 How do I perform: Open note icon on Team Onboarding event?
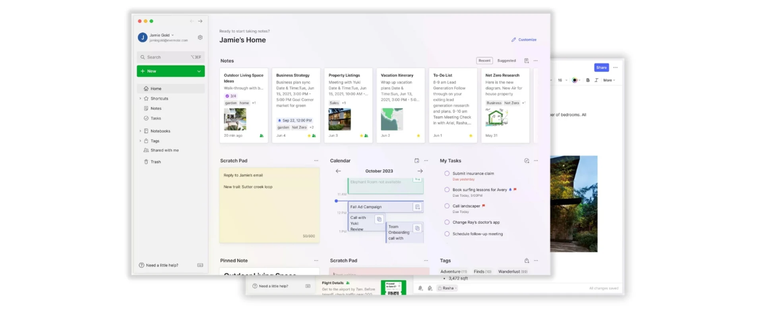pos(417,228)
